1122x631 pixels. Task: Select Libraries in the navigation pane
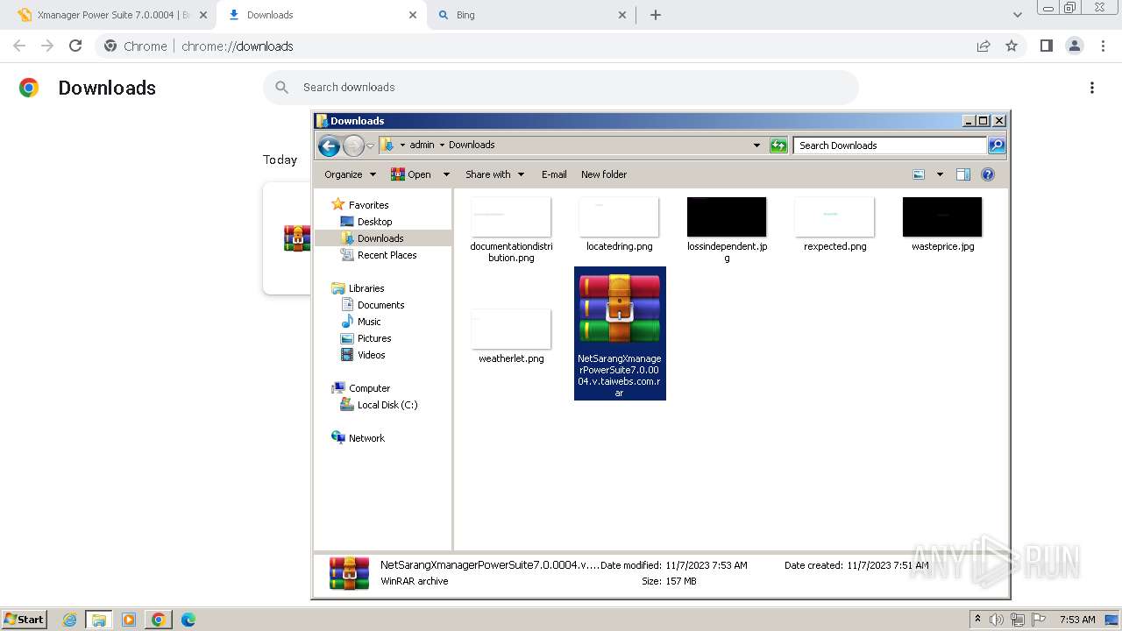[366, 288]
